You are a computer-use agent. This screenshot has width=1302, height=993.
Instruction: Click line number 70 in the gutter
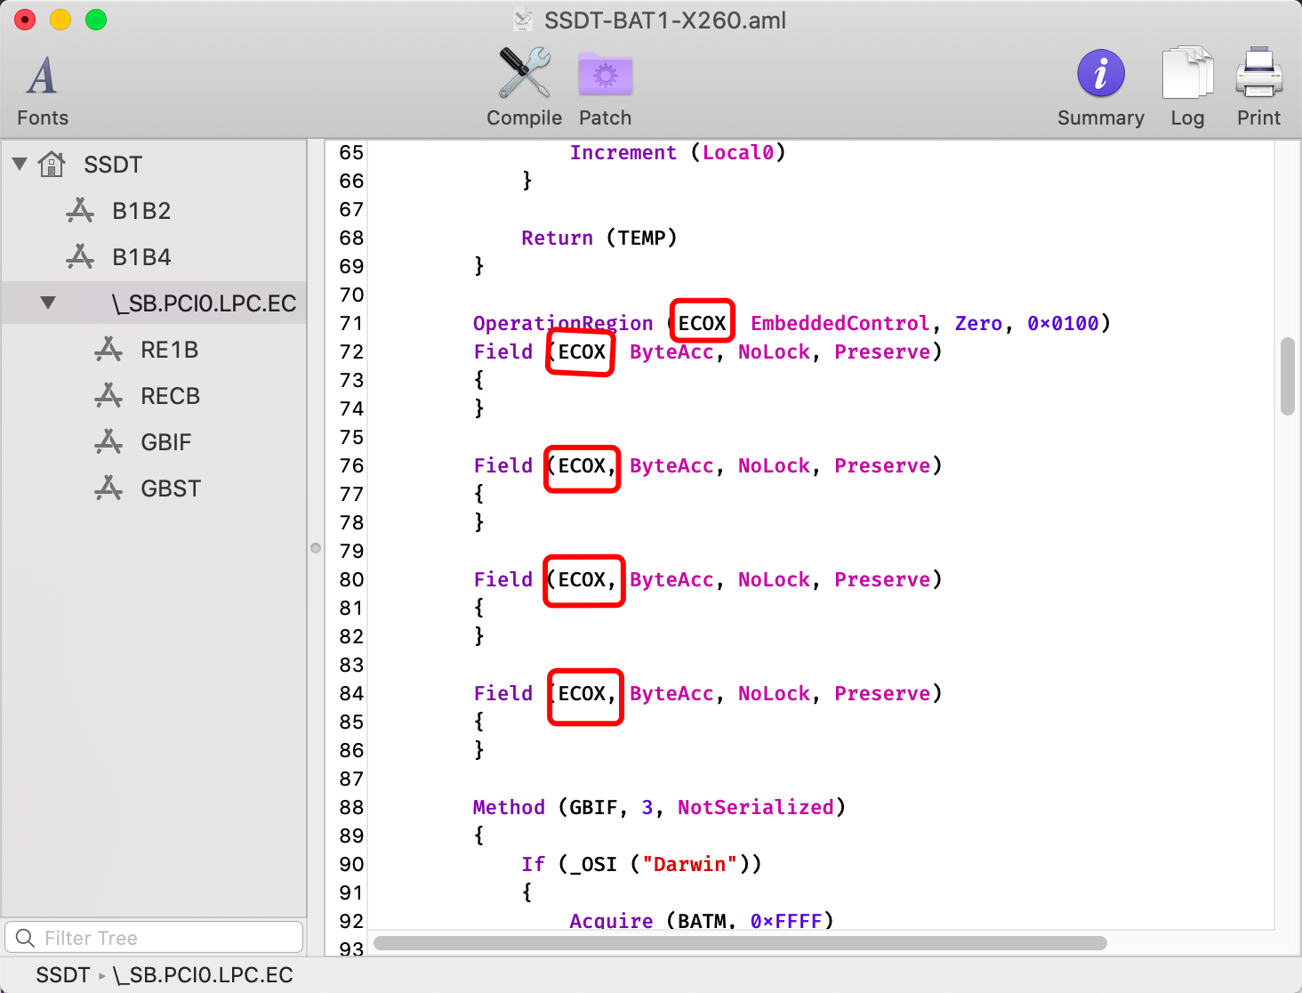(x=351, y=295)
